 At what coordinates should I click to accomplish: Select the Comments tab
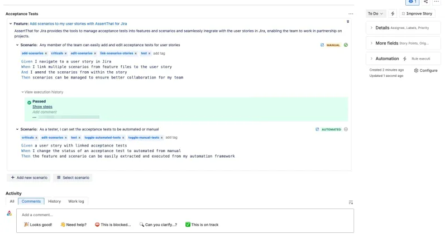31,202
